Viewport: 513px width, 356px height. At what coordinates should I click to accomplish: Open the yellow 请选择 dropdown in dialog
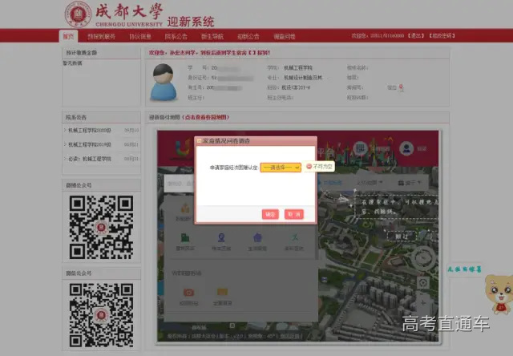281,168
